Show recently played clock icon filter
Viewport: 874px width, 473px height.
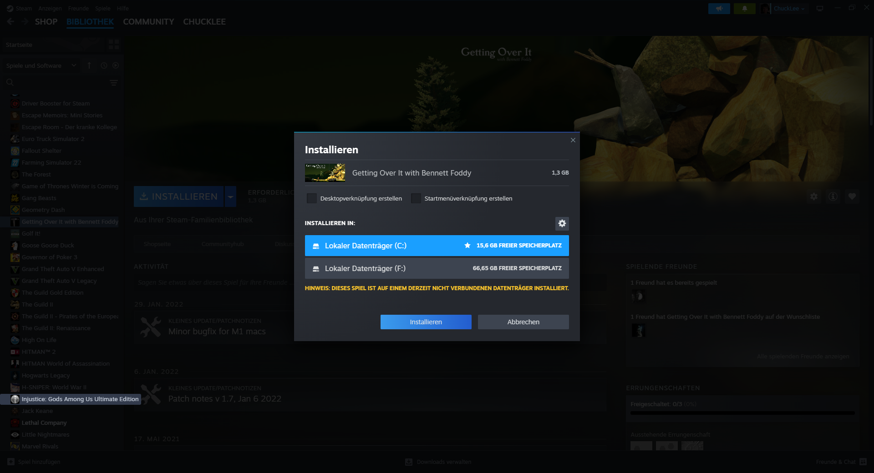[104, 65]
